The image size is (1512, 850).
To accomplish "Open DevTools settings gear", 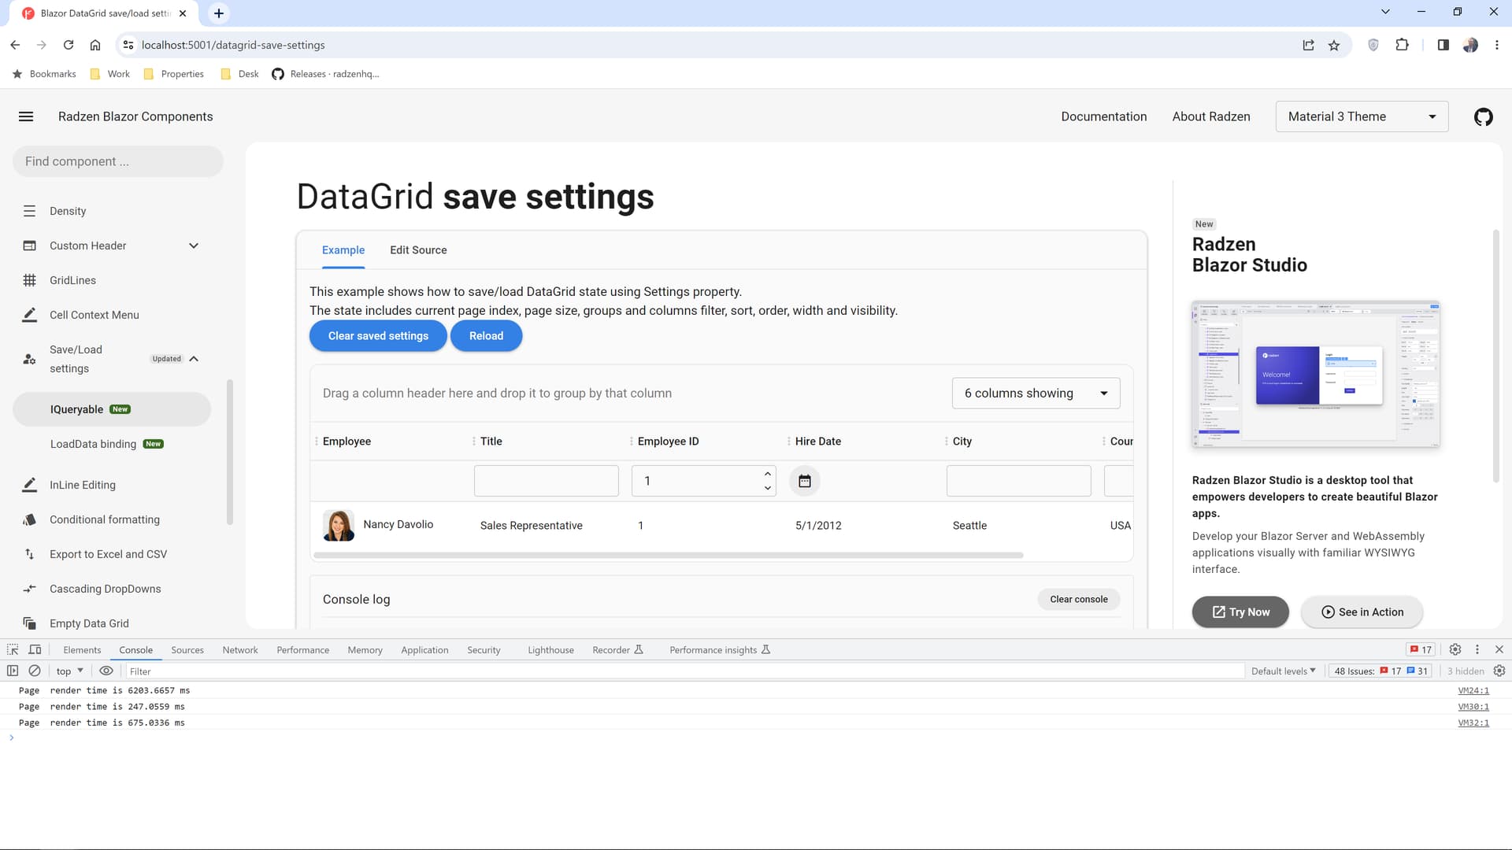I will (x=1455, y=649).
